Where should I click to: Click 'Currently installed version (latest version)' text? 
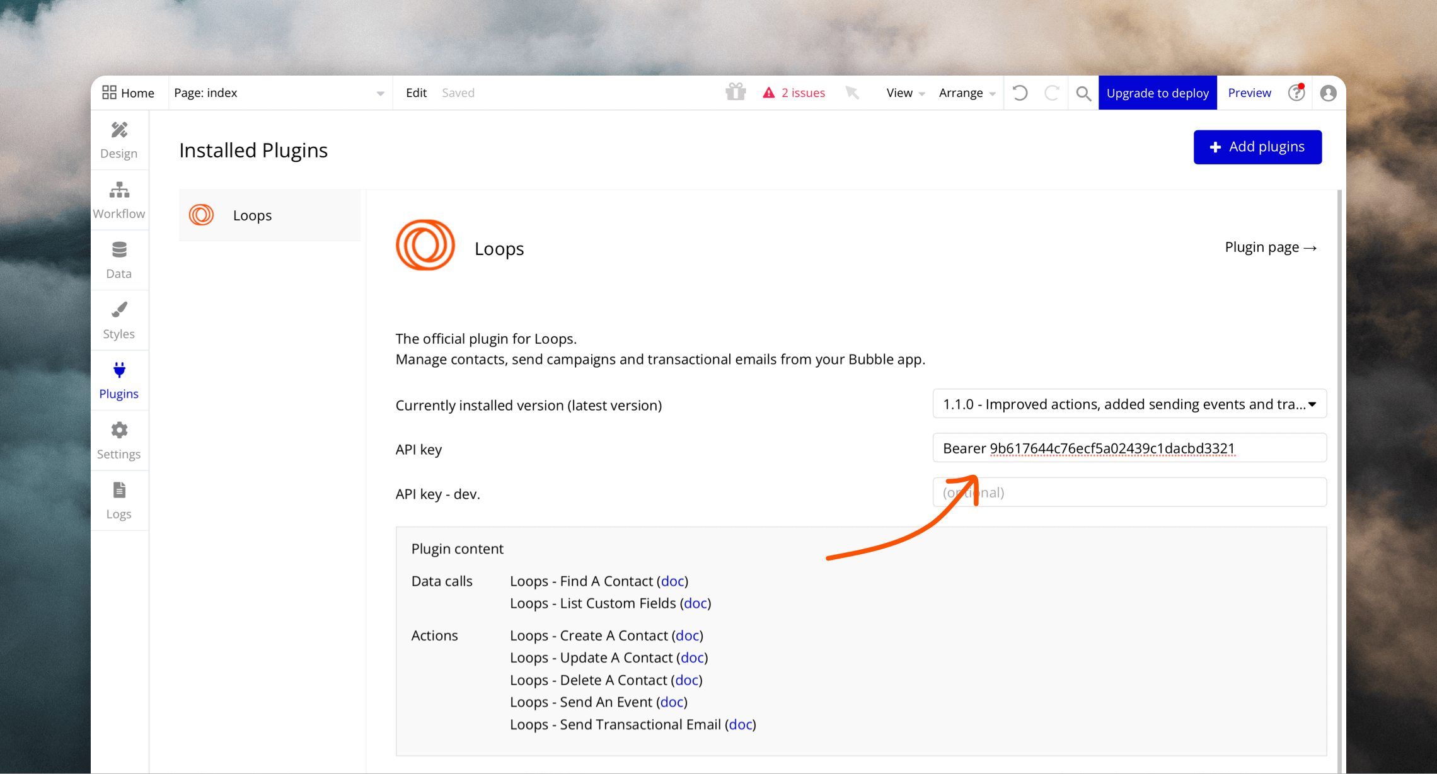tap(529, 405)
